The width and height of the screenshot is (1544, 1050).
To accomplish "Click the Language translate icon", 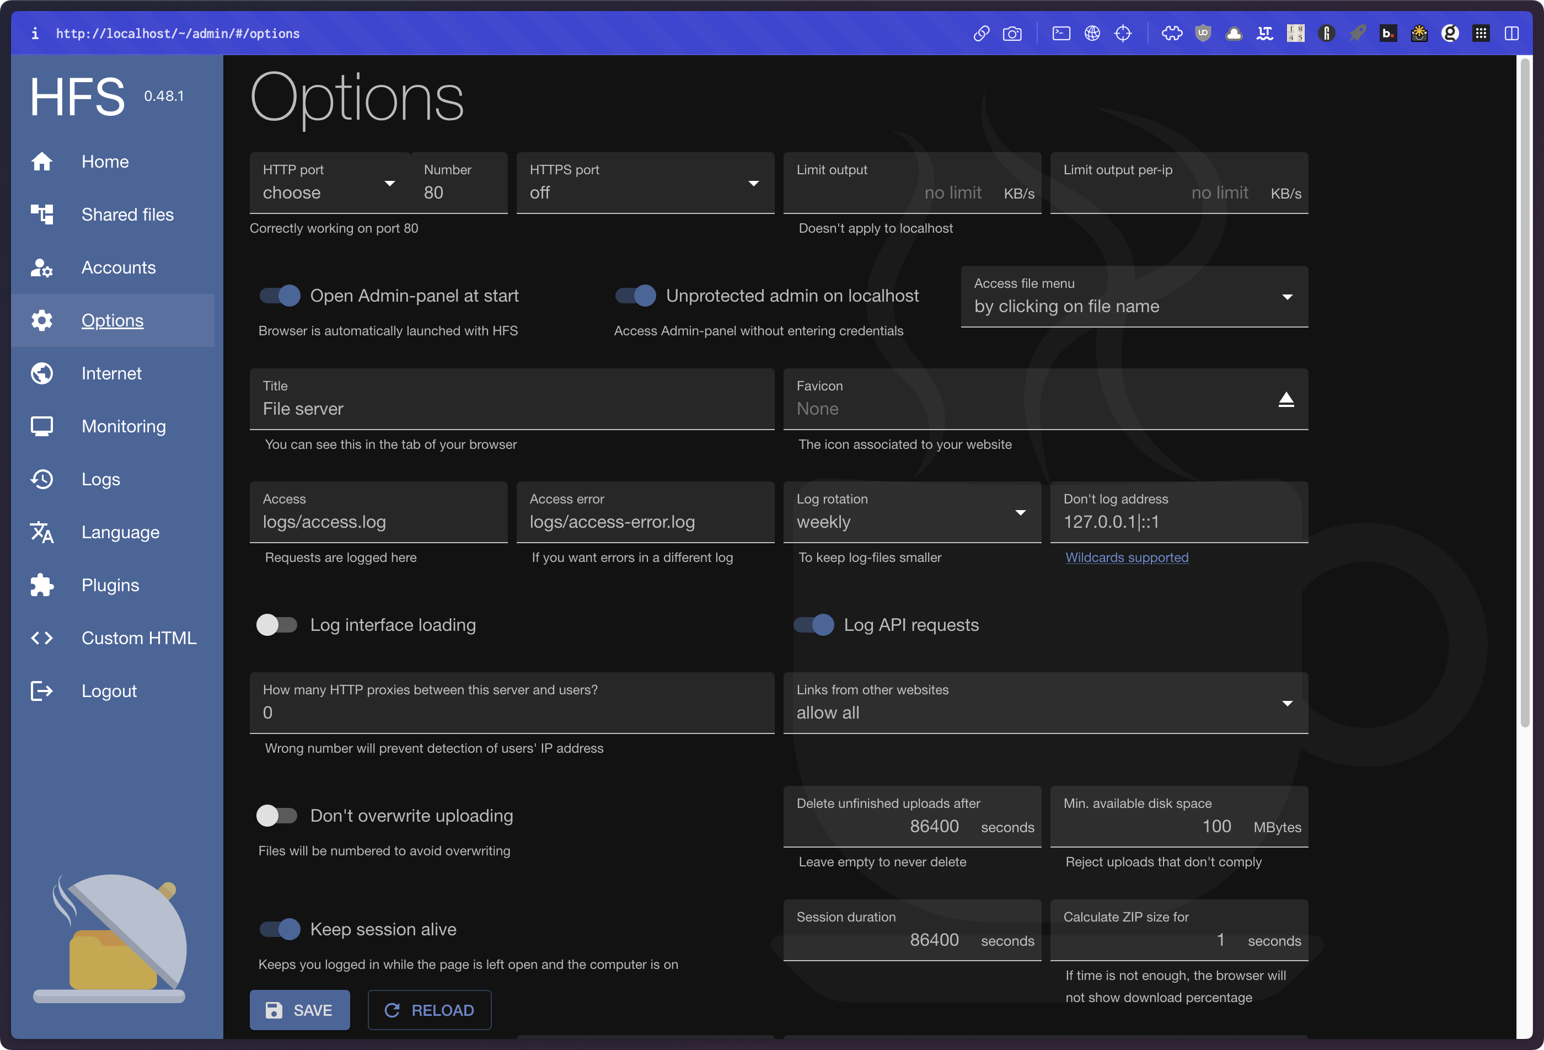I will (42, 532).
